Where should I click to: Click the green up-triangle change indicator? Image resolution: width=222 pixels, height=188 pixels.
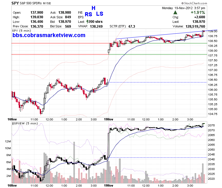click(175, 13)
